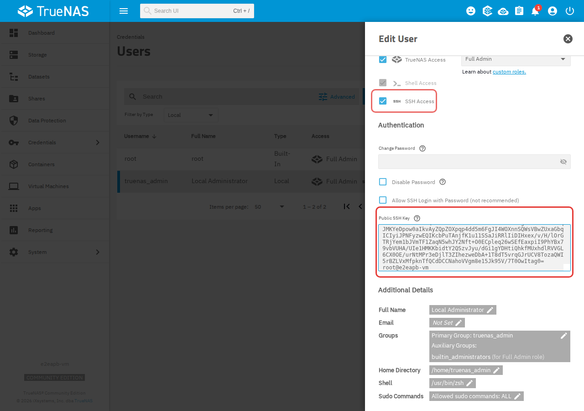
Task: Open the iXsystems cube icon in top bar
Action: click(487, 11)
